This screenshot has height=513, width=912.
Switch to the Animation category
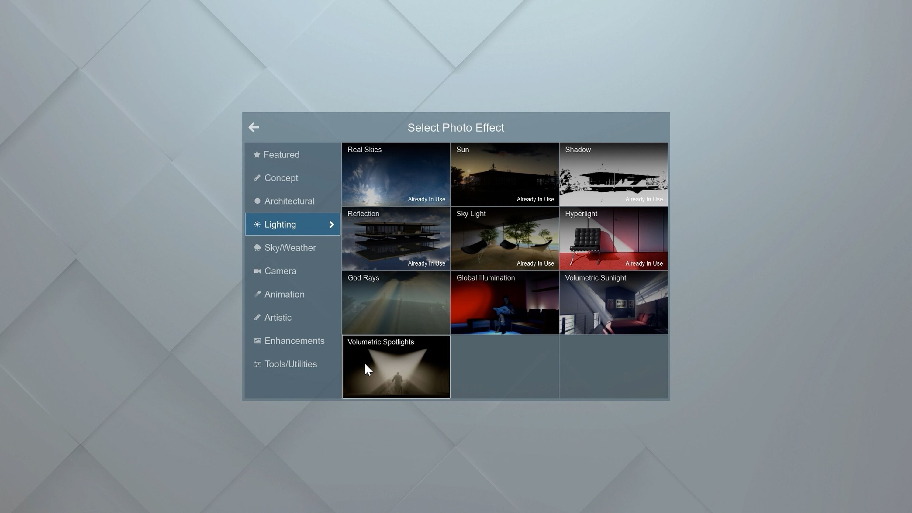point(293,294)
